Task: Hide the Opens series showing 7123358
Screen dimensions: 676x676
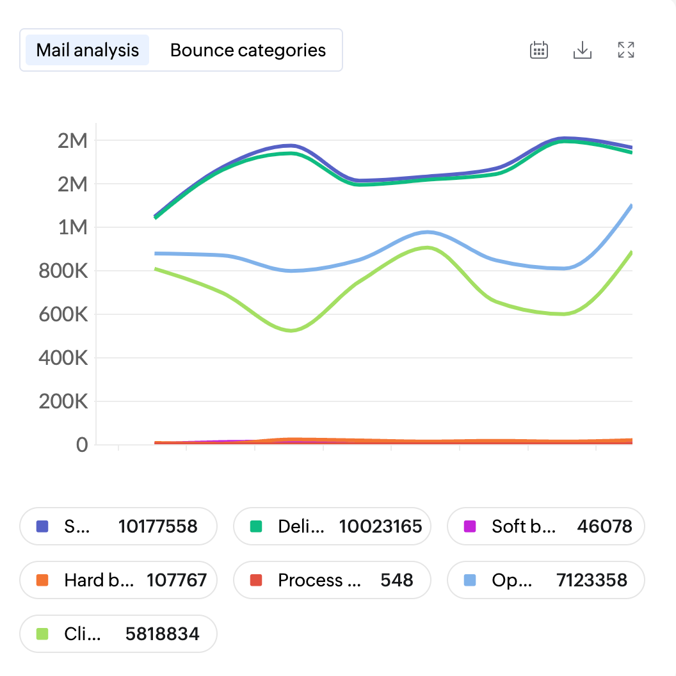Action: tap(545, 580)
